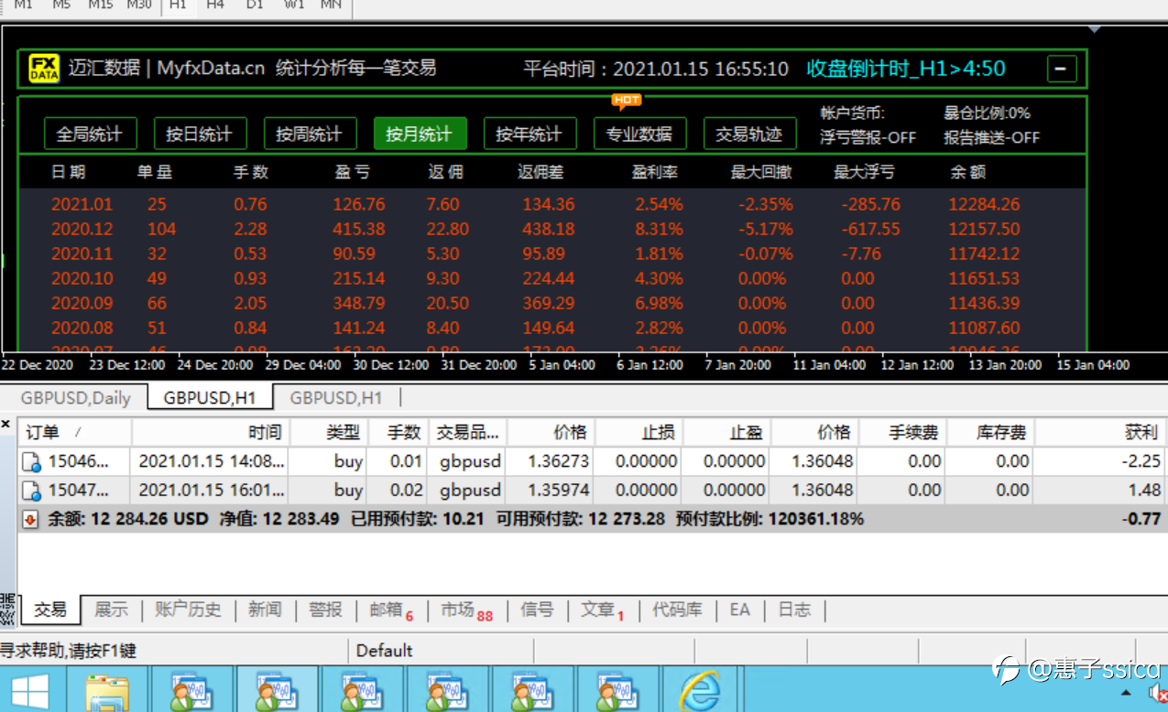This screenshot has width=1168, height=712.
Task: Select the 按月统计 button
Action: point(420,134)
